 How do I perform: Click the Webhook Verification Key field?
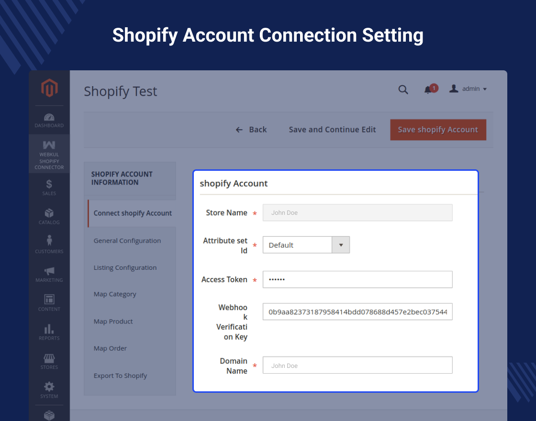[x=357, y=311]
